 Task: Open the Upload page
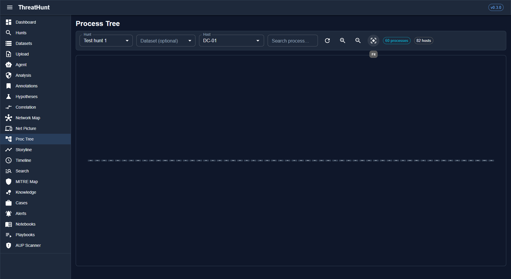coord(35,54)
